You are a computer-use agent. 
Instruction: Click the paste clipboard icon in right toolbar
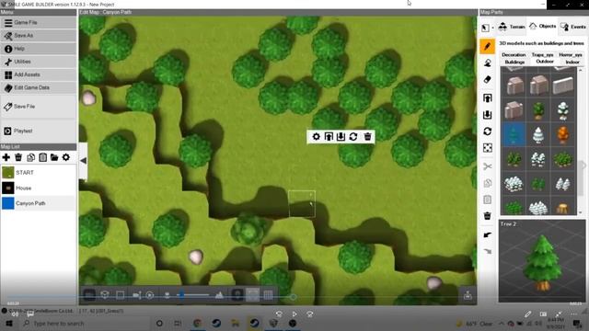tap(487, 200)
